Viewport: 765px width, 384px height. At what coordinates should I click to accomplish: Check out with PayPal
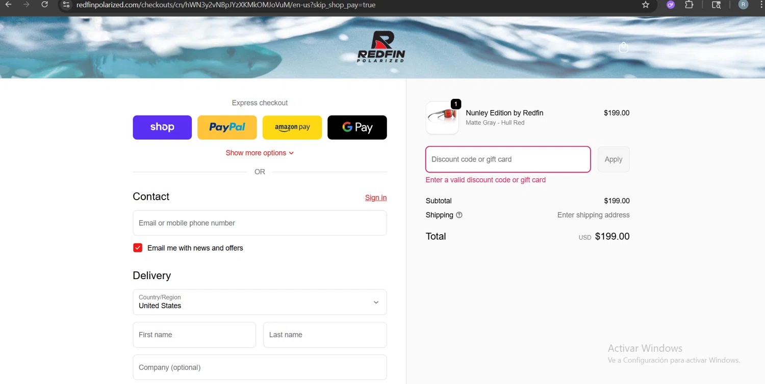tap(227, 127)
